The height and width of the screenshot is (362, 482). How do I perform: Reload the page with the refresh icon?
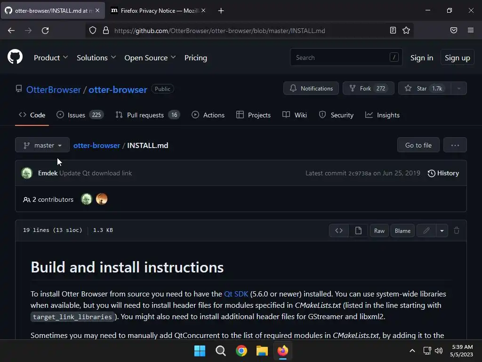pos(45,31)
